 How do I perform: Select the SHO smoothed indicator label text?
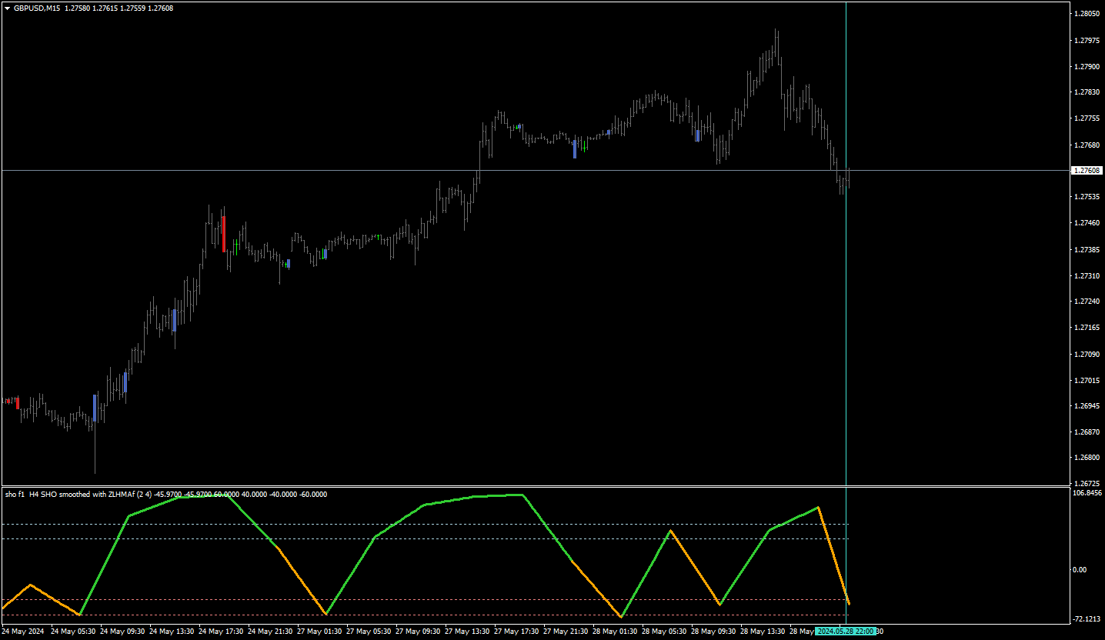(x=165, y=494)
